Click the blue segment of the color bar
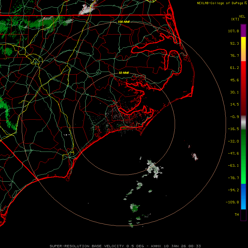The height and width of the screenshot is (248, 248). tap(243, 196)
